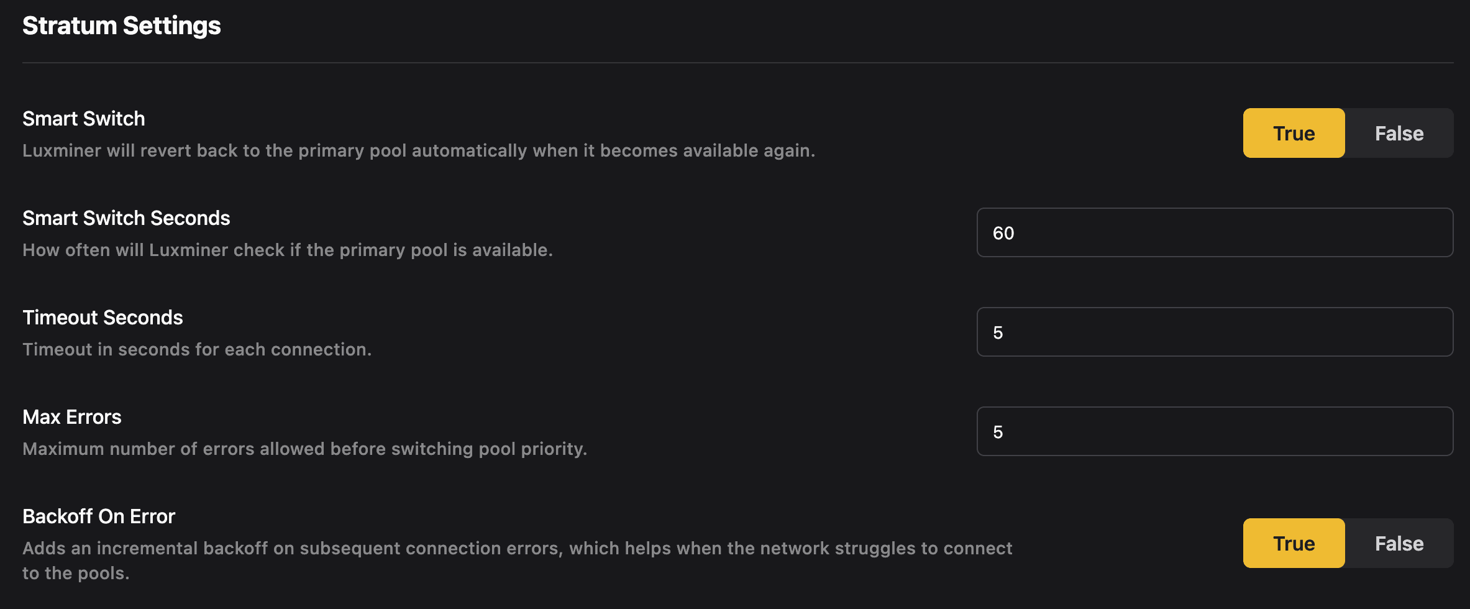Screen dimensions: 1470x609
Task: Click the Backoff On Error label
Action: point(99,516)
